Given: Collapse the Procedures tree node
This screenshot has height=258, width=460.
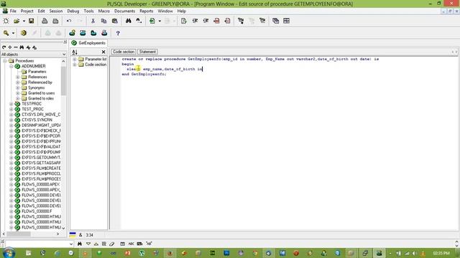Looking at the screenshot, I should (x=5, y=61).
